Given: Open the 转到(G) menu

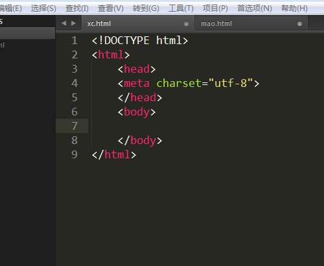Looking at the screenshot, I should coord(146,8).
